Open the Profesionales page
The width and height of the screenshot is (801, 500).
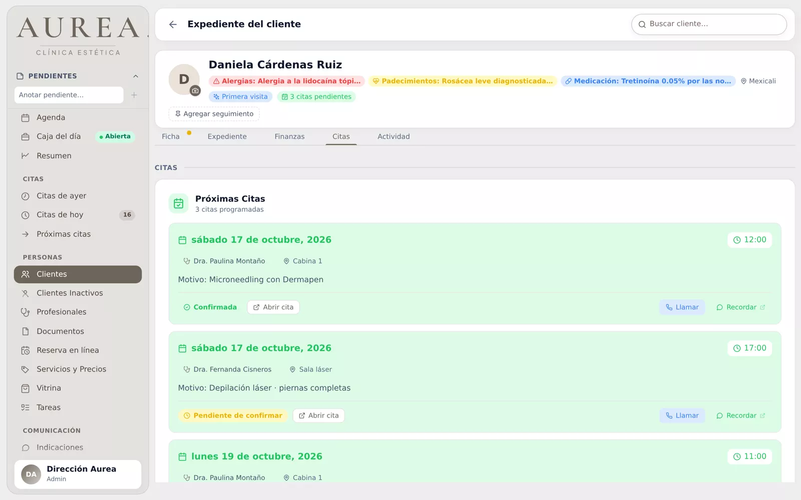click(78, 312)
